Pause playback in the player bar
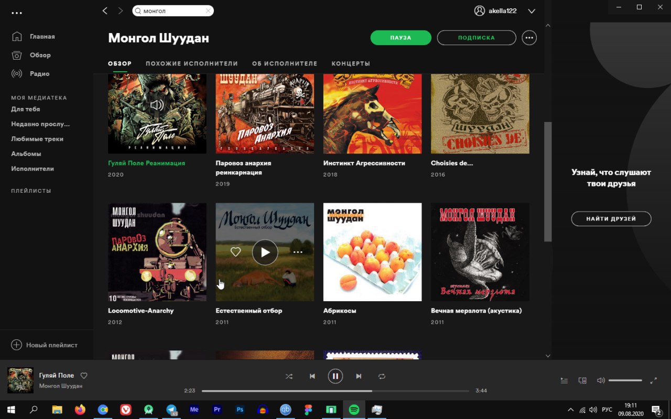Screen dimensions: 671x419 click(335, 376)
